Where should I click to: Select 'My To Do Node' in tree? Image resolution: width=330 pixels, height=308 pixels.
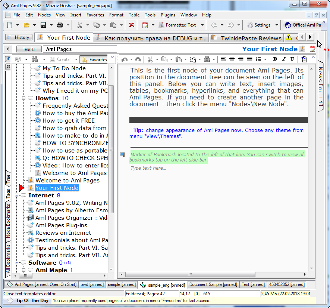click(x=64, y=68)
